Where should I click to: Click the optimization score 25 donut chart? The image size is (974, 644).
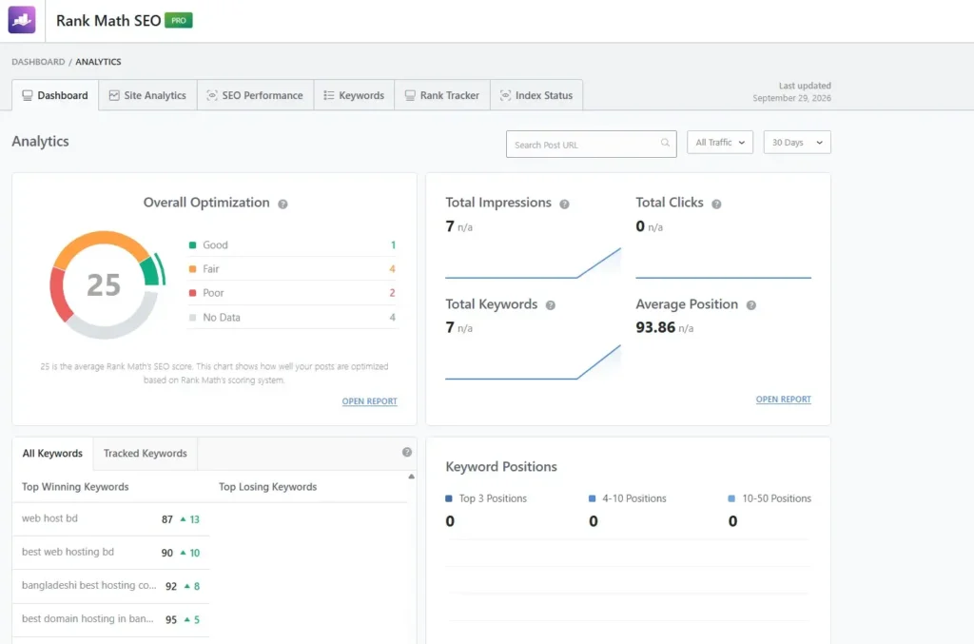pyautogui.click(x=107, y=285)
